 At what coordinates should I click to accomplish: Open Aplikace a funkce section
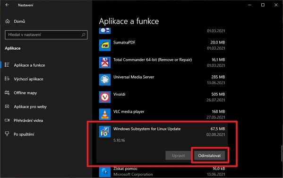point(29,65)
